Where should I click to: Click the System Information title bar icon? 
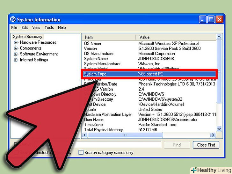[13, 19]
